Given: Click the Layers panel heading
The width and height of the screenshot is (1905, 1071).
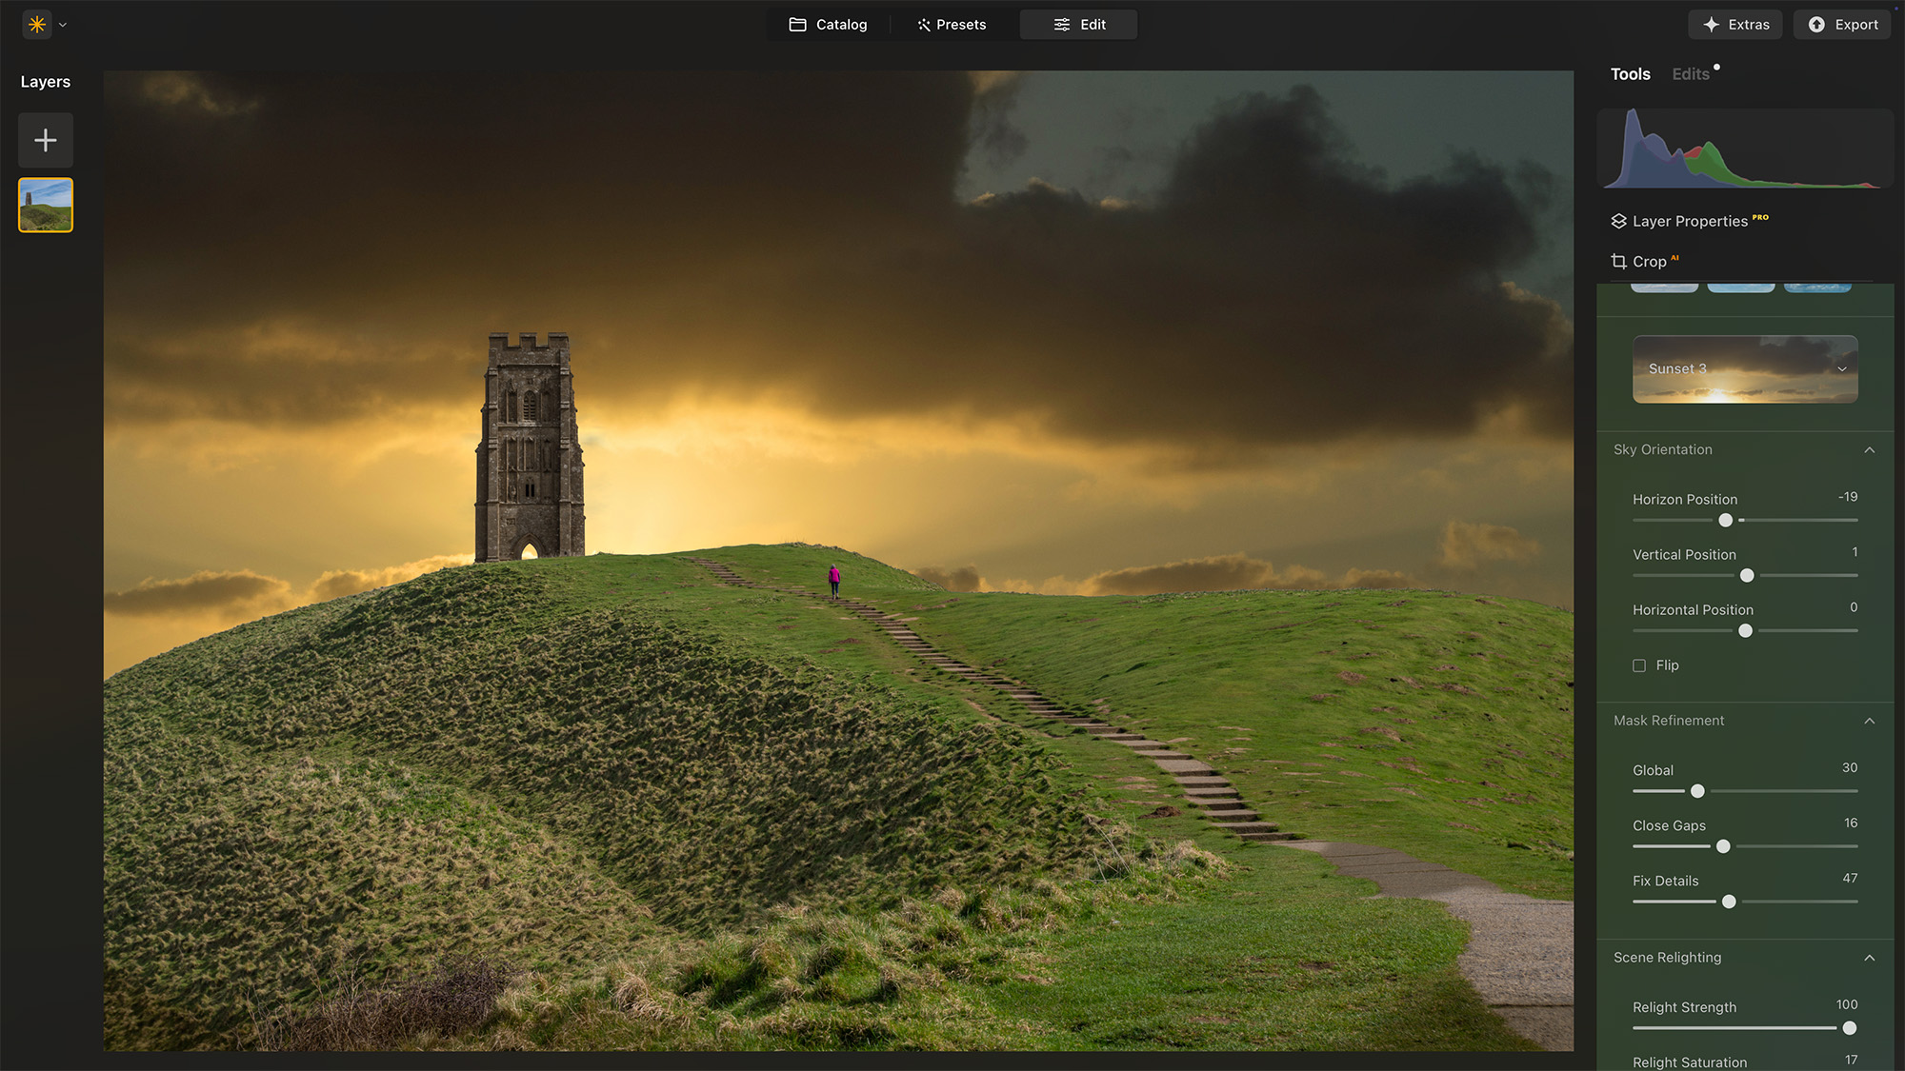Looking at the screenshot, I should click(46, 82).
